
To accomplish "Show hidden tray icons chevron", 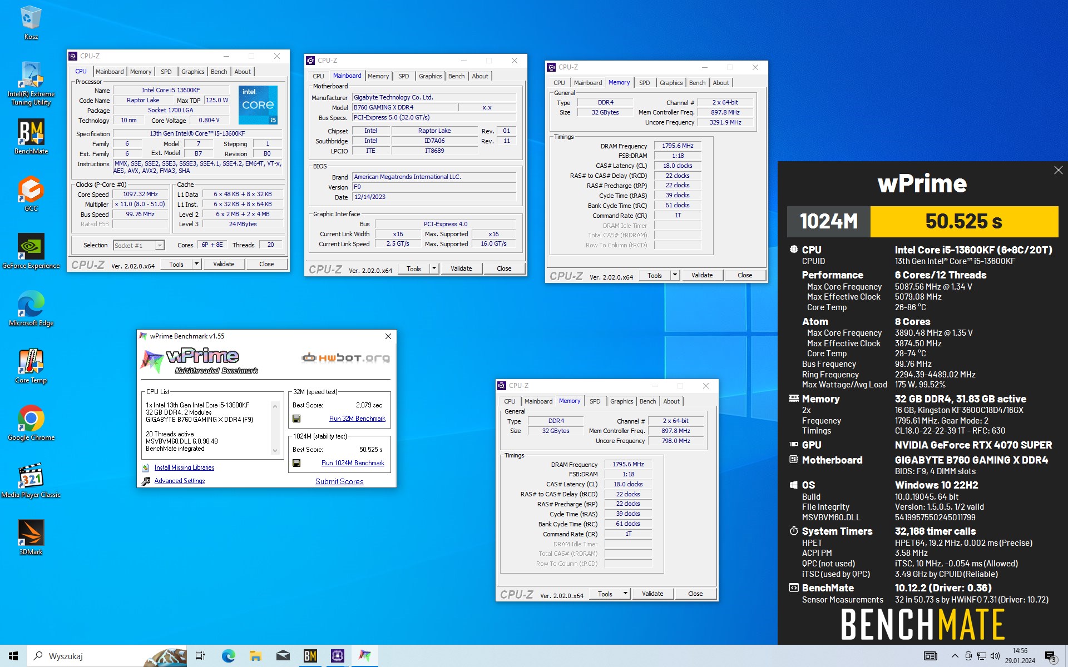I will 955,656.
